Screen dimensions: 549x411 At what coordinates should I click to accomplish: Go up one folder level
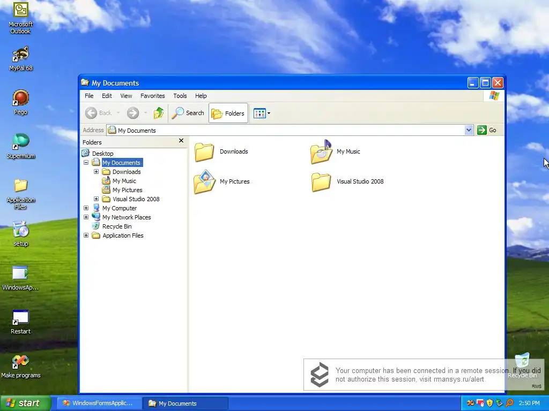[x=159, y=113]
